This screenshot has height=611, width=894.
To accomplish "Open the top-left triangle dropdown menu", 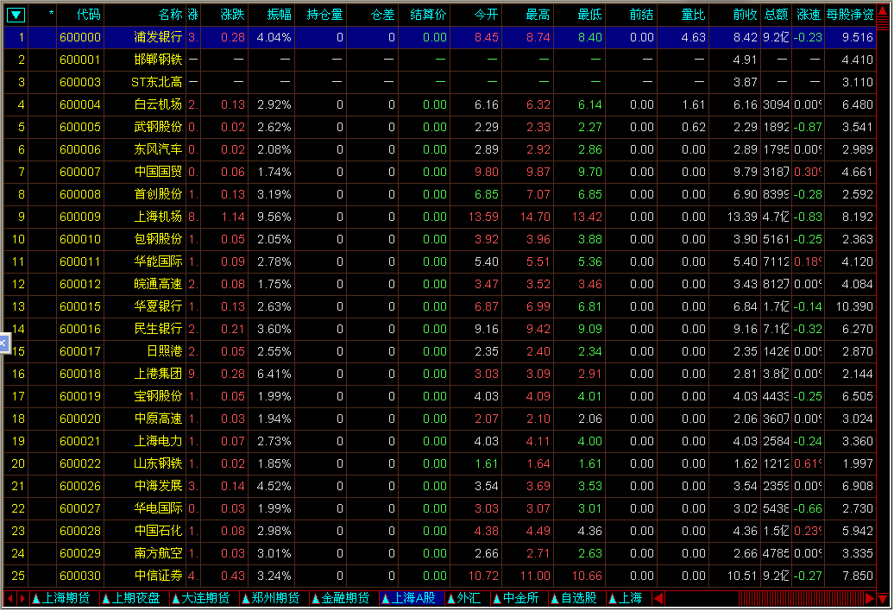I will tap(16, 15).
